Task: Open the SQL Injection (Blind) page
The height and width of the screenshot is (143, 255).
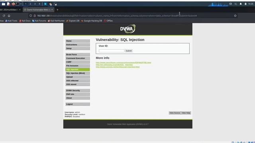Action: pyautogui.click(x=78, y=73)
